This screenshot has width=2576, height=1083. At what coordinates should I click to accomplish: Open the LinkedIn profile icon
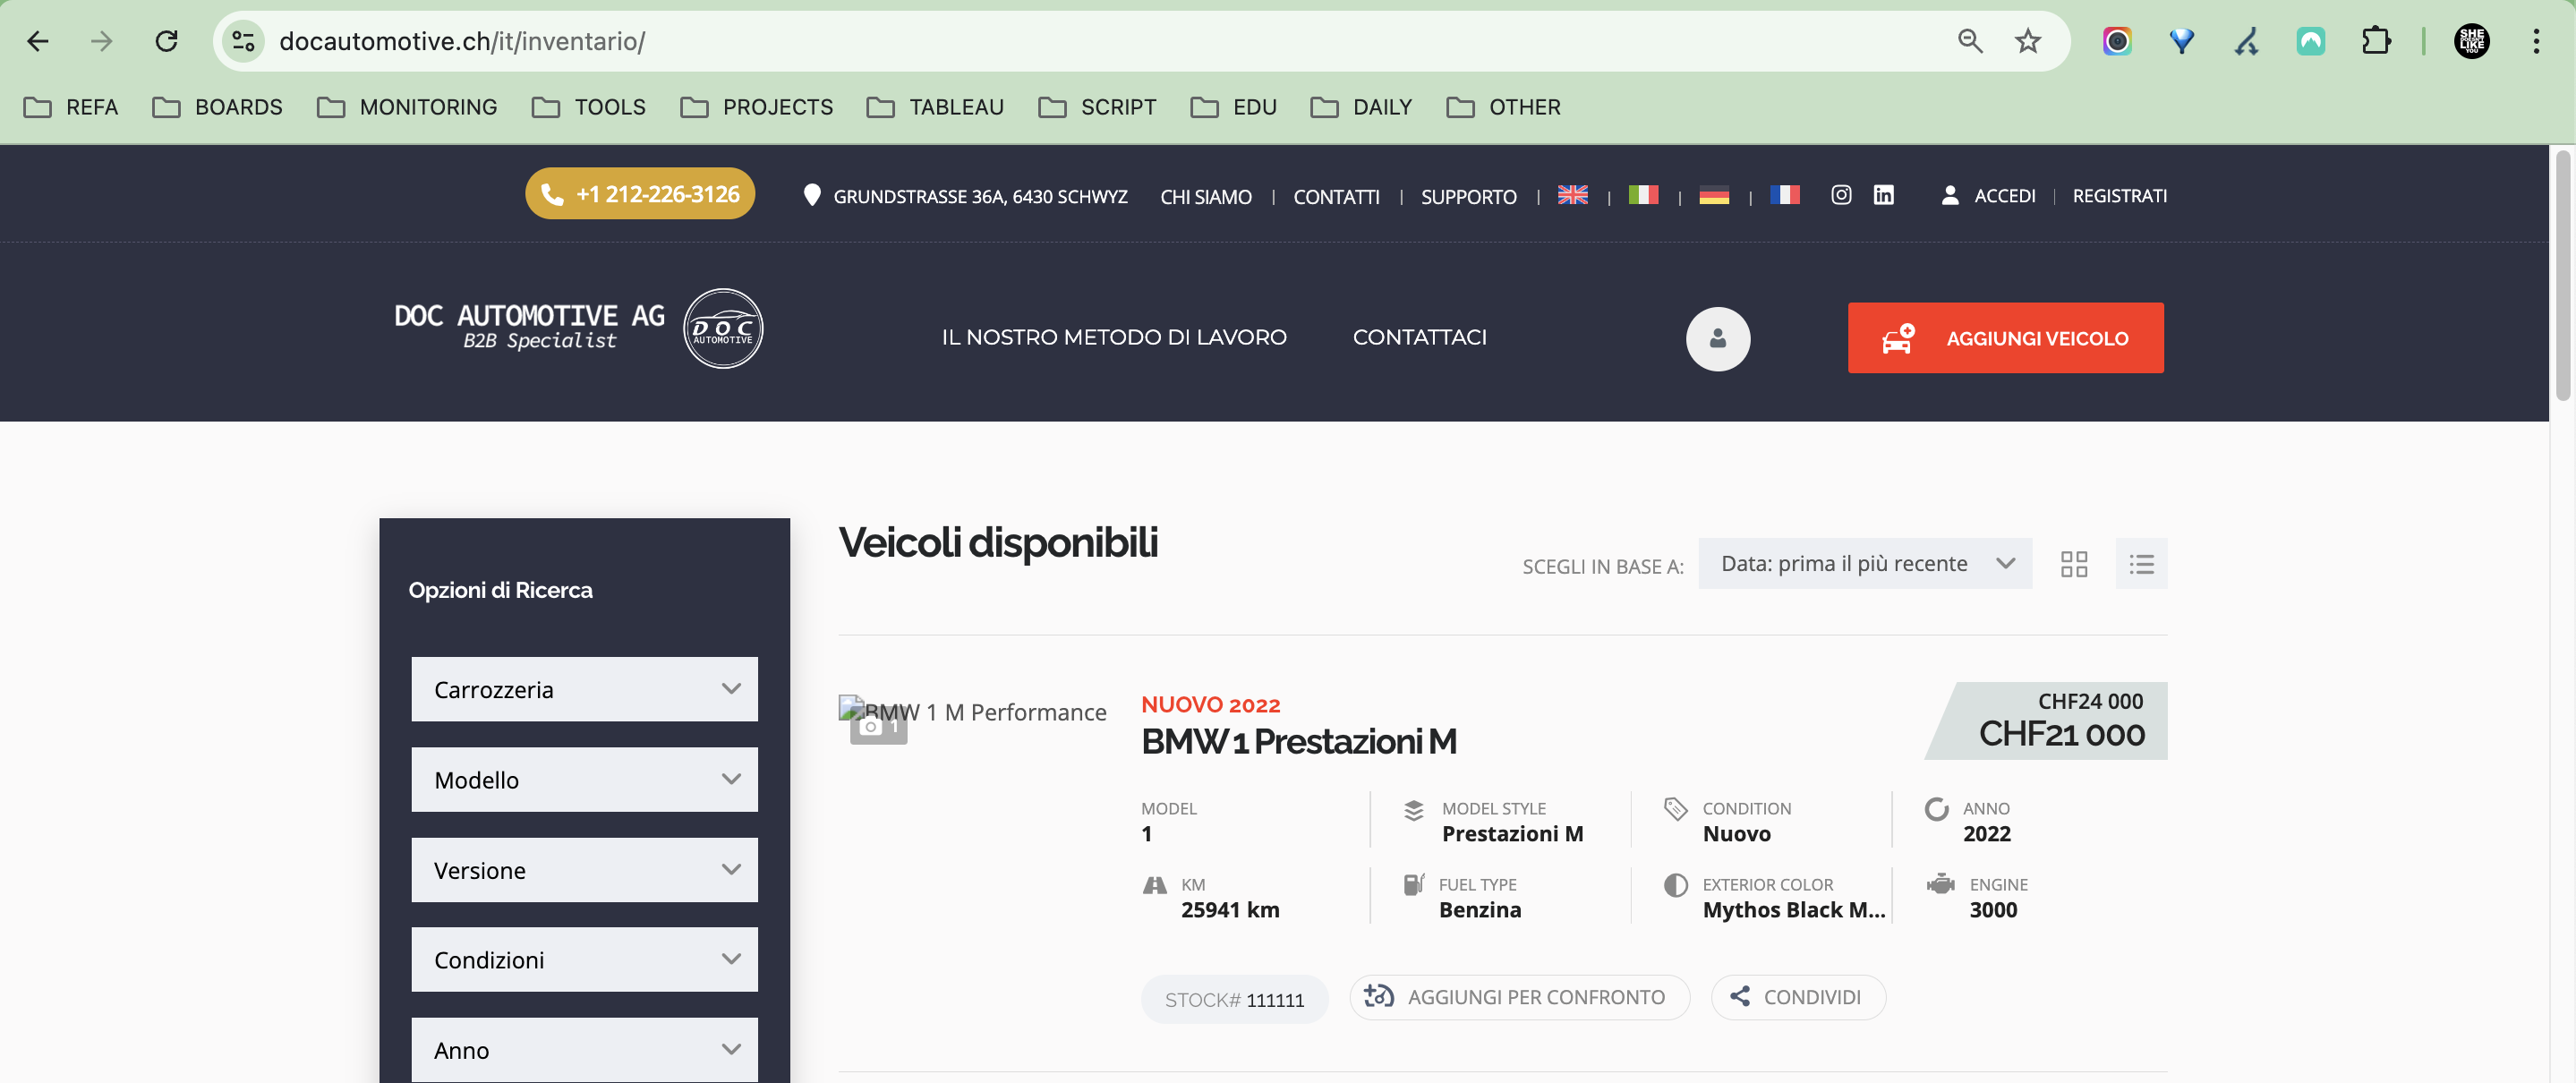click(1883, 195)
